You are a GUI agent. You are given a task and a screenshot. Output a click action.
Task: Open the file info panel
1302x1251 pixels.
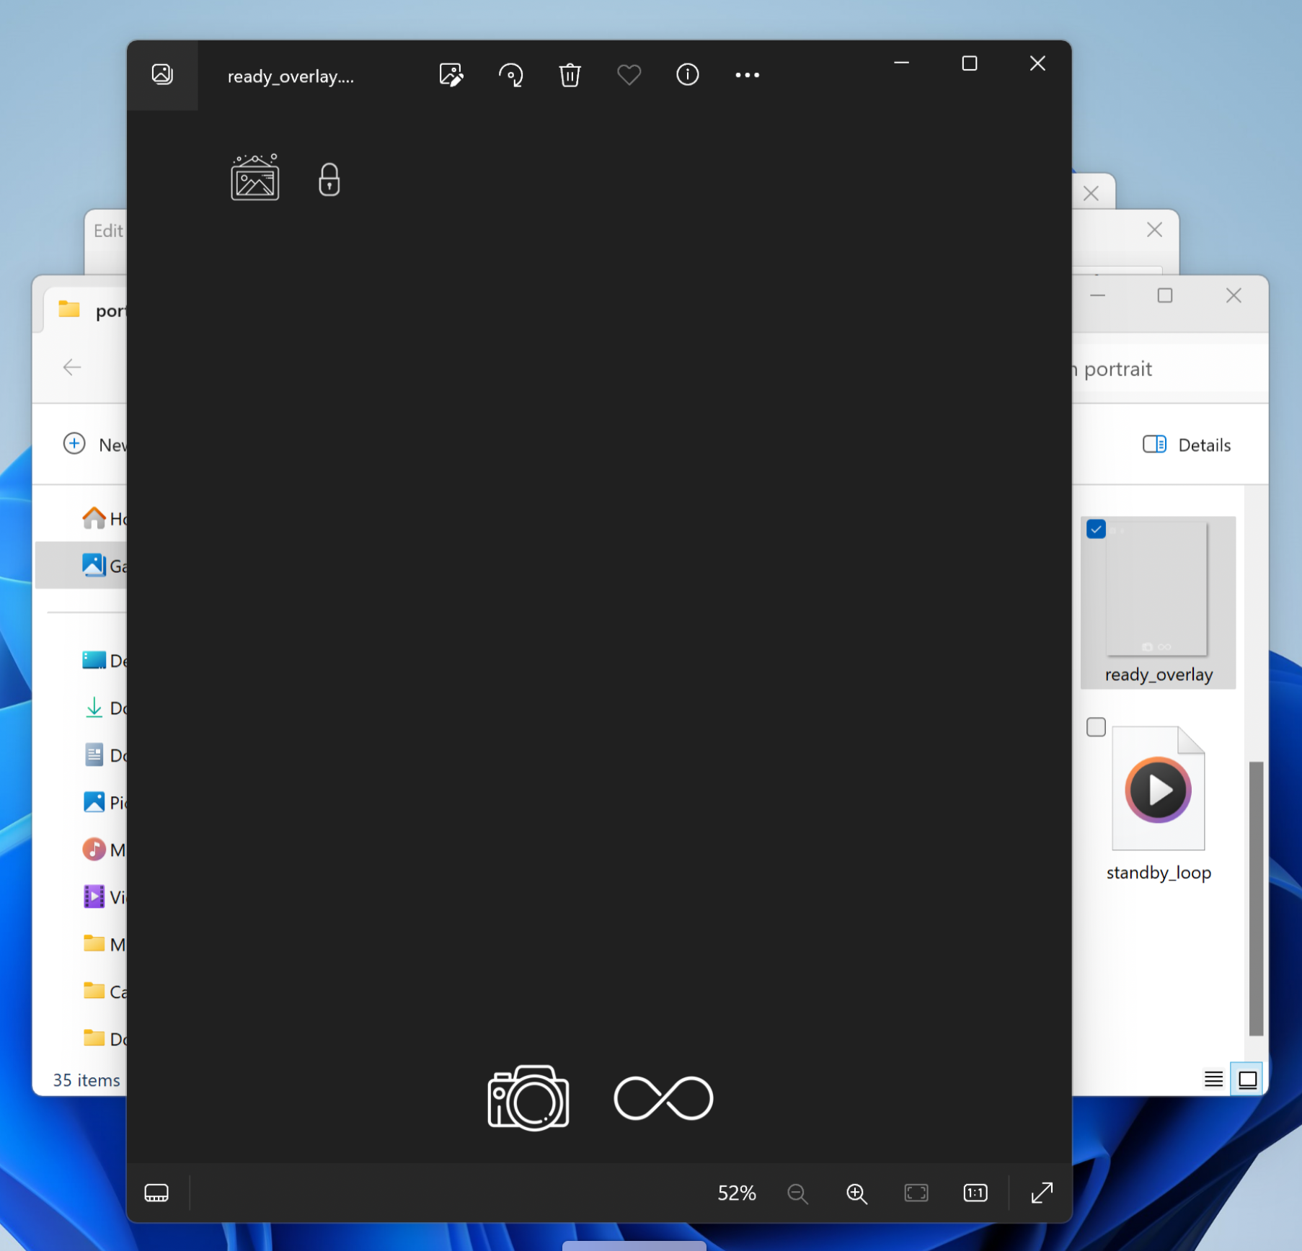point(687,75)
